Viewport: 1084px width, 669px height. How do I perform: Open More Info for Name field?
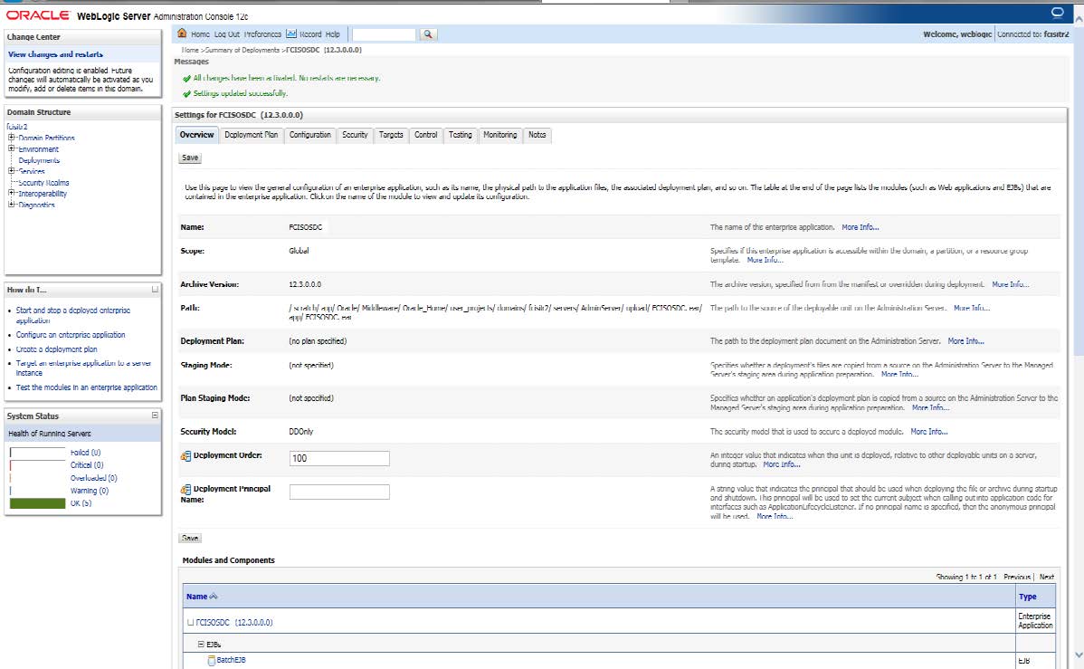pyautogui.click(x=860, y=227)
